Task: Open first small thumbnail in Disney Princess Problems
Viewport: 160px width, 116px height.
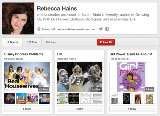Action: pyautogui.click(x=10, y=98)
